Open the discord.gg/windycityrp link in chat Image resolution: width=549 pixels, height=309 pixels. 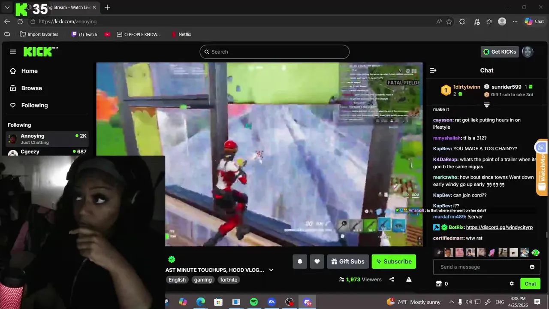(x=499, y=227)
